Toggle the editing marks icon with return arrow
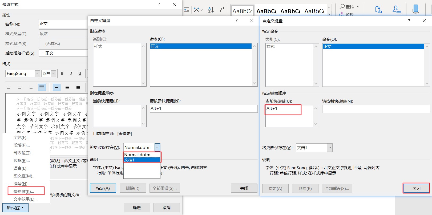 pos(221,10)
